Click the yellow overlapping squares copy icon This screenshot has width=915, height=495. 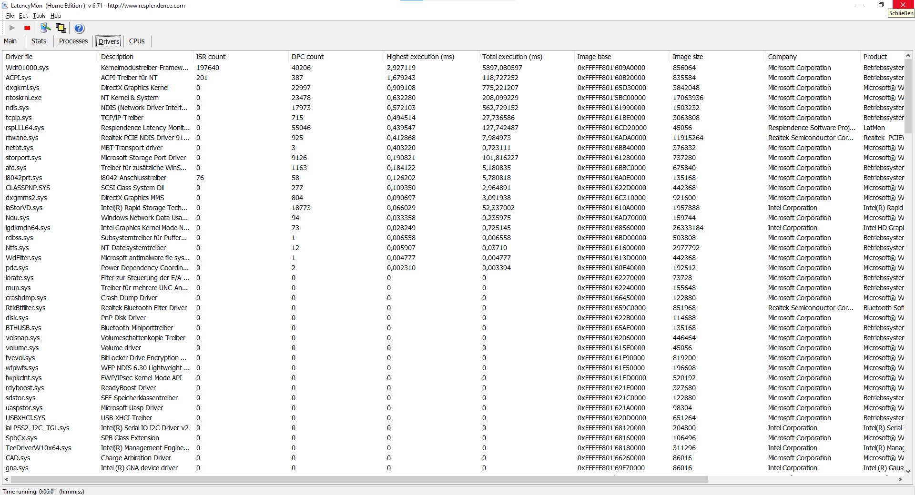tap(61, 28)
